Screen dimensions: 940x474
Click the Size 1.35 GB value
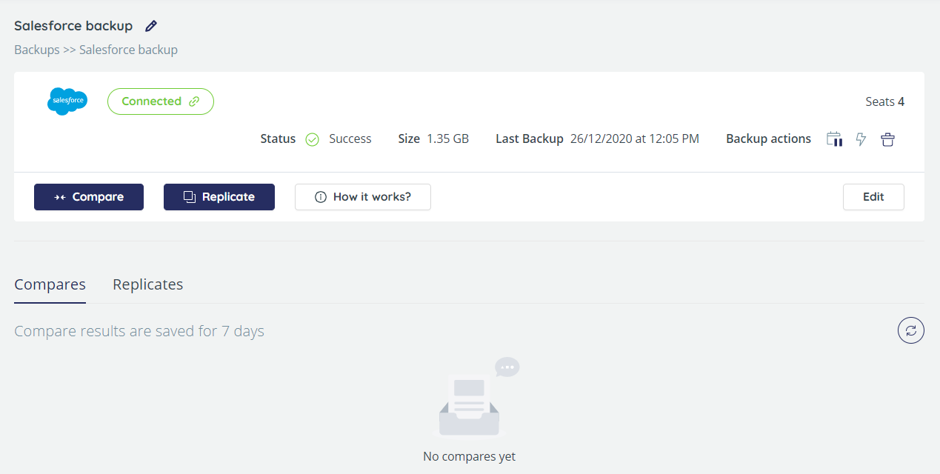tap(447, 138)
